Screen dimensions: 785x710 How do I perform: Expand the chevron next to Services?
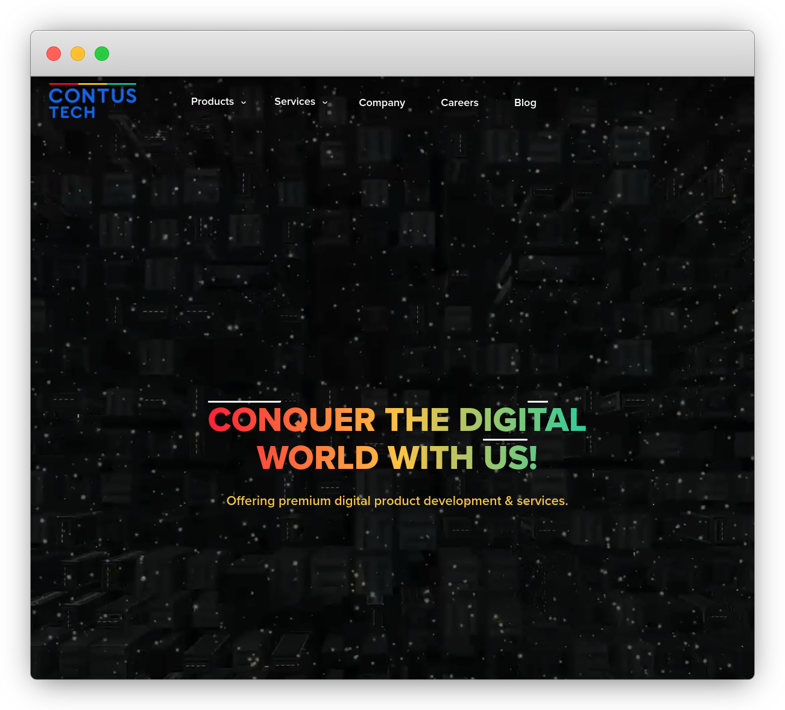pyautogui.click(x=325, y=103)
